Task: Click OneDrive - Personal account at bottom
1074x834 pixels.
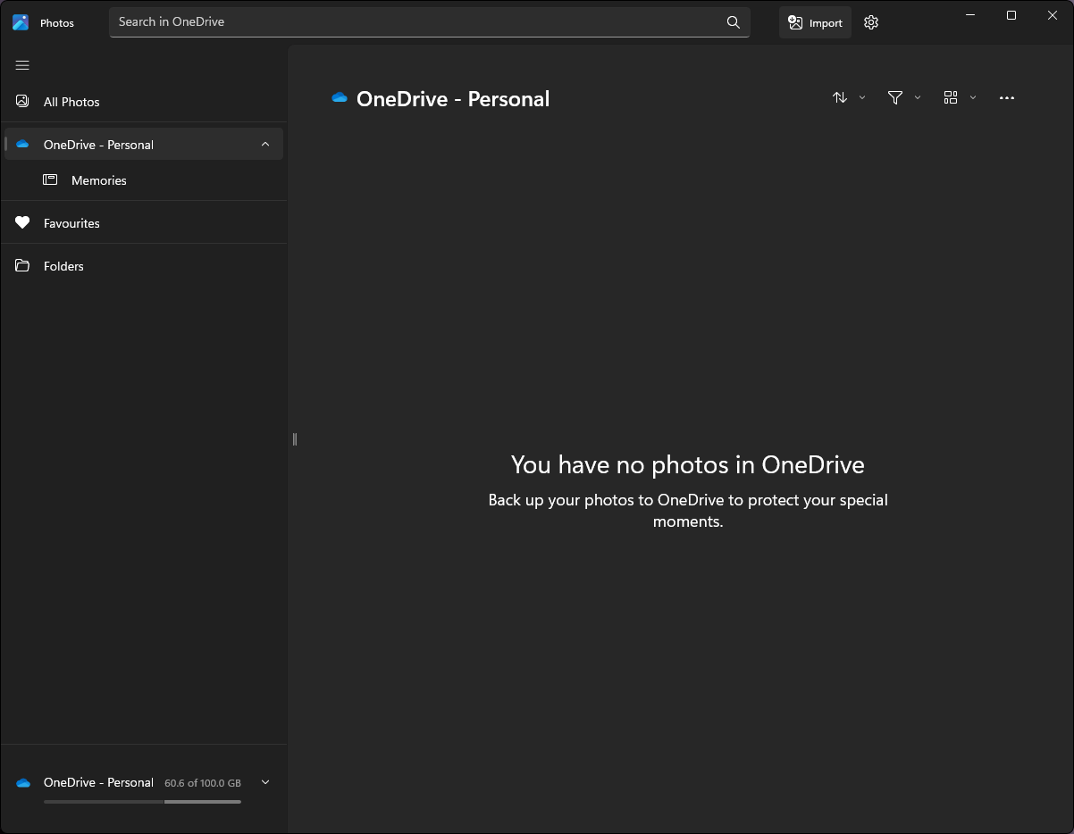Action: pos(98,782)
